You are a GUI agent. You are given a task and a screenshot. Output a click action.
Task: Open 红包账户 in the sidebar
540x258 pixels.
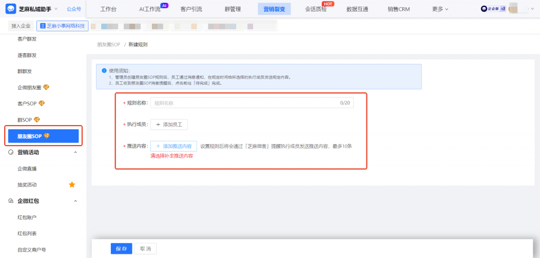click(x=27, y=217)
